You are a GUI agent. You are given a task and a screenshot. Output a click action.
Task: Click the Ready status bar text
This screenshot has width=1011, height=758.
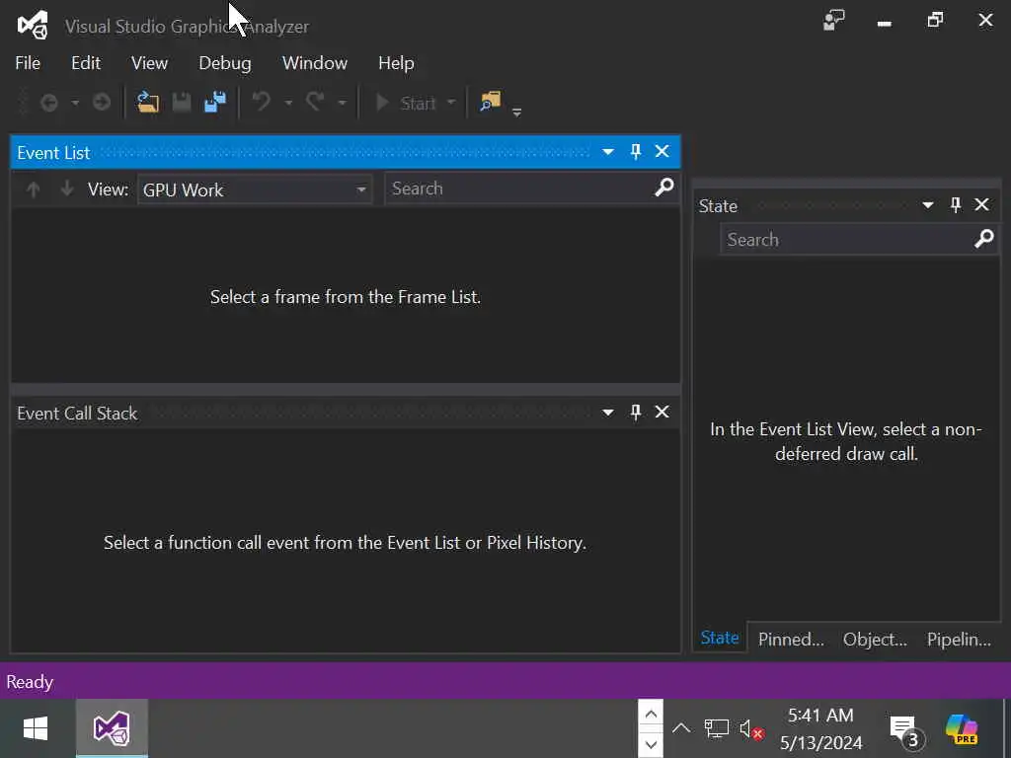30,682
